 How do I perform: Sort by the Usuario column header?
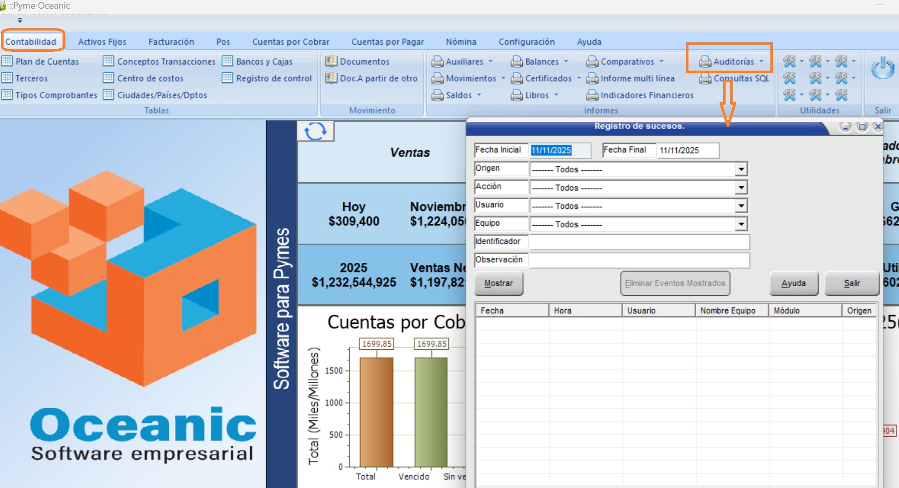(658, 311)
